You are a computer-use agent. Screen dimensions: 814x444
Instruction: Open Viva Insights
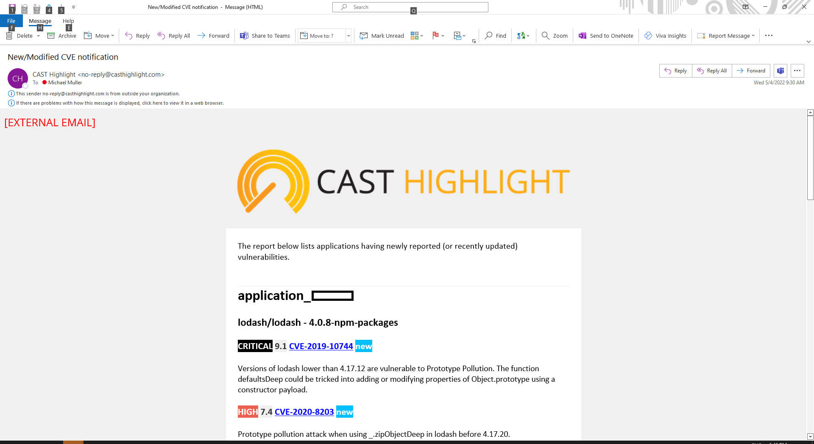[x=665, y=36]
